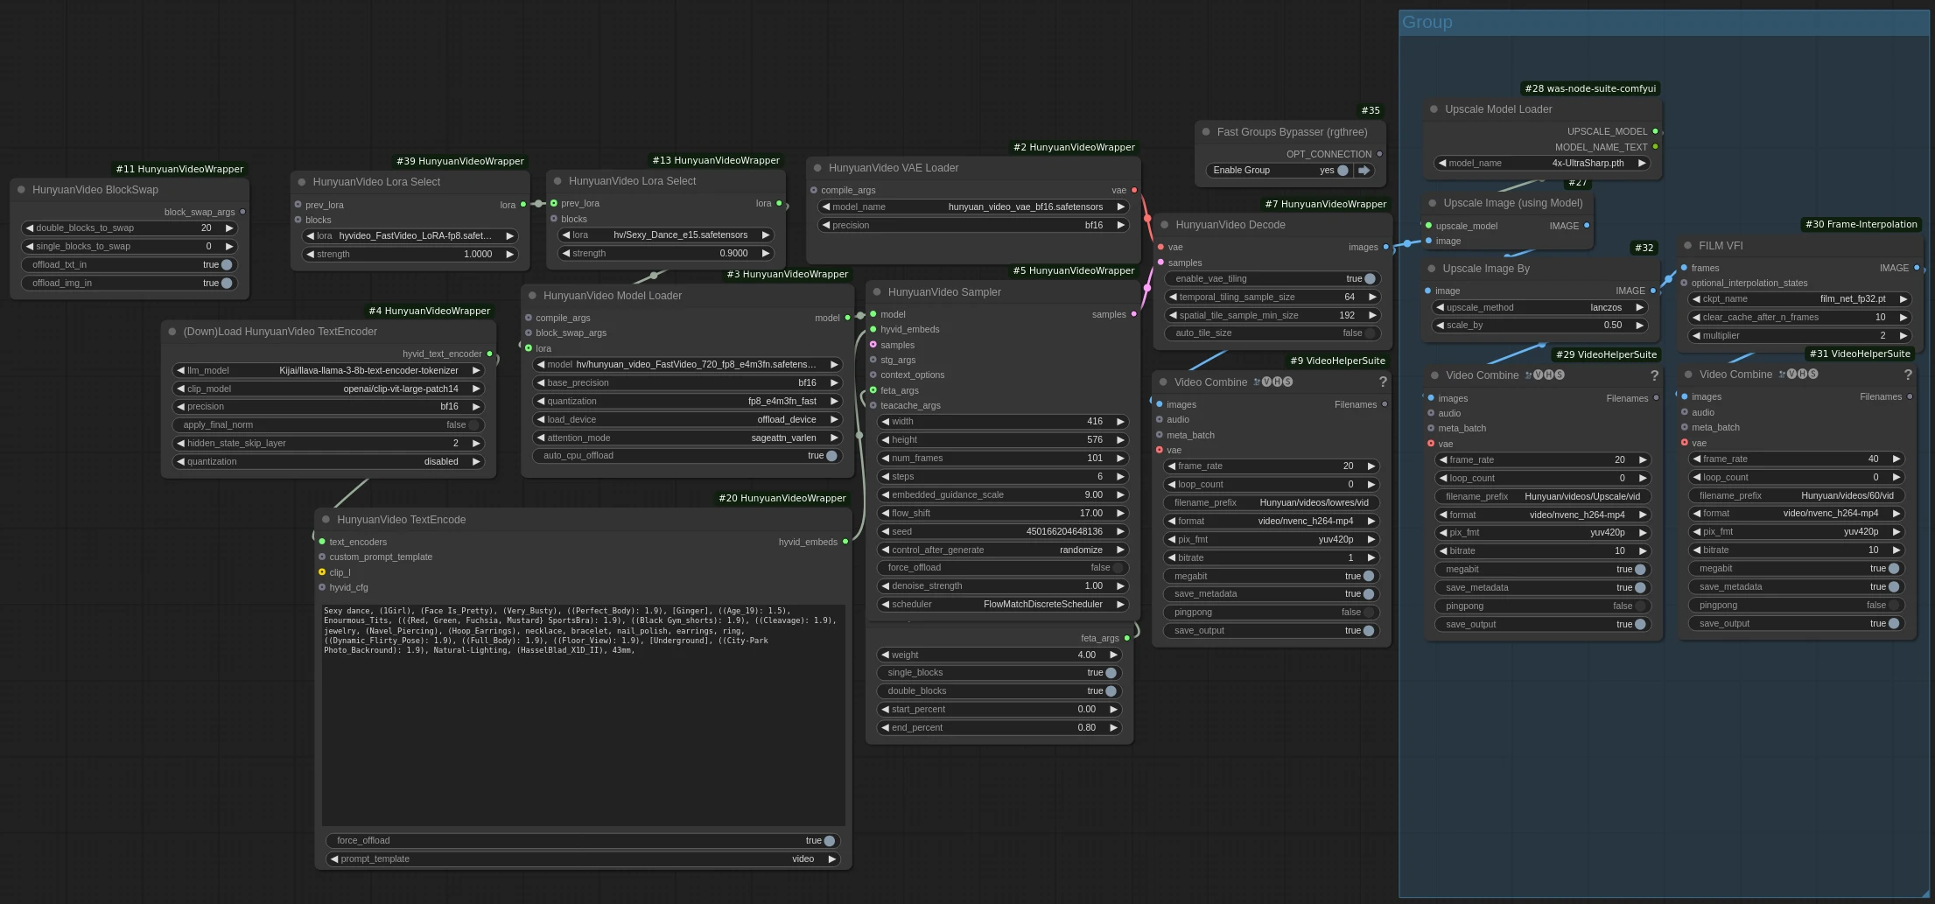Toggle auto_cpu_offload in HunyuanVideo Model Loader
1935x904 pixels.
831,456
